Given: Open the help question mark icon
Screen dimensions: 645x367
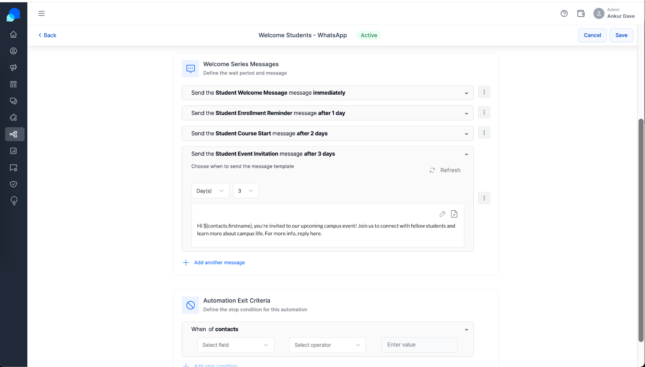Looking at the screenshot, I should (x=564, y=13).
